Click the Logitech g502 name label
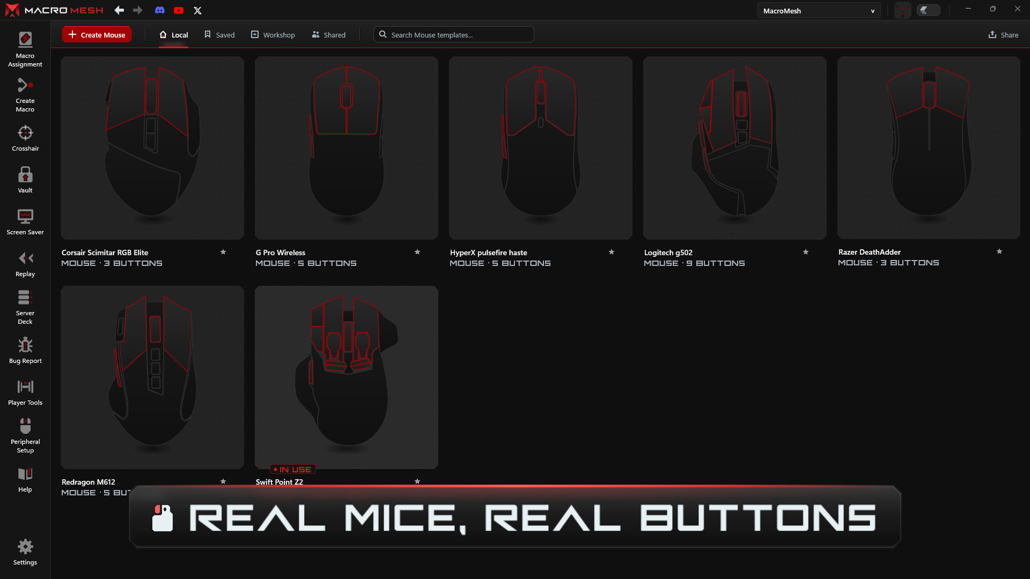1030x579 pixels. click(x=668, y=253)
